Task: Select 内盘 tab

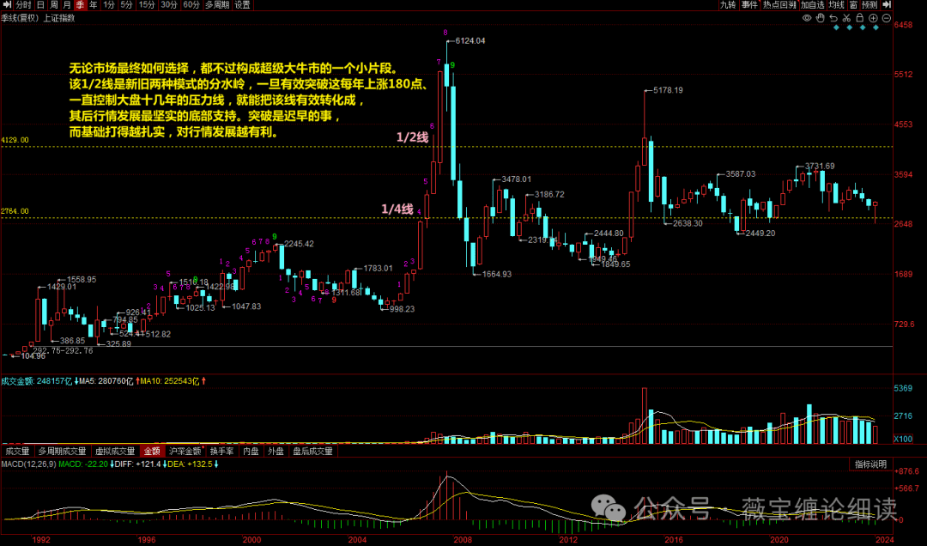Action: click(251, 452)
